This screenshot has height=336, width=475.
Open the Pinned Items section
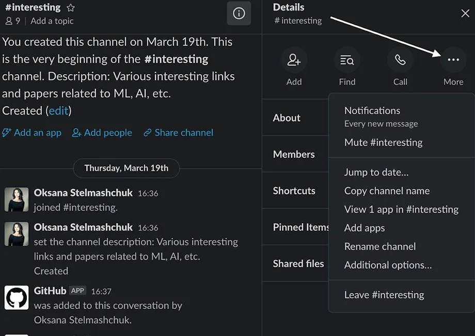301,227
